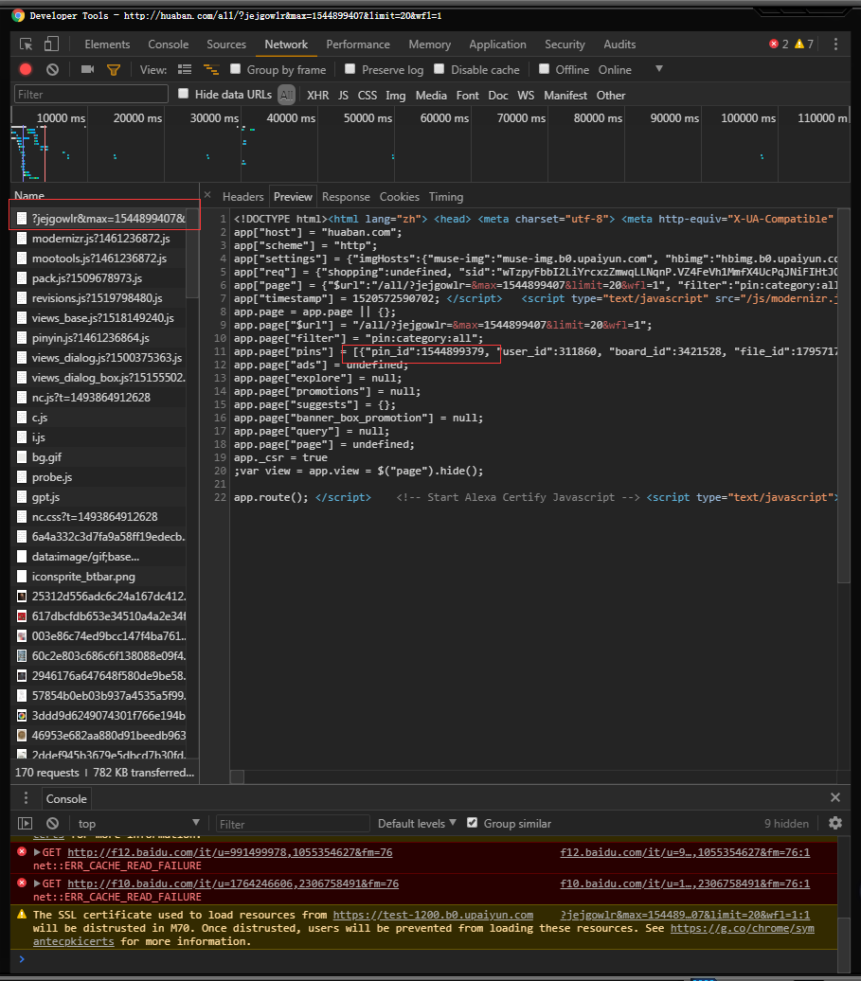Click the network Filter text field

(90, 95)
